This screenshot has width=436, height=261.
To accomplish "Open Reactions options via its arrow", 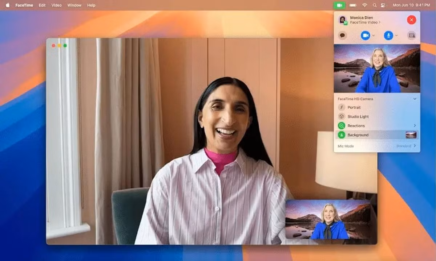I will pyautogui.click(x=415, y=125).
